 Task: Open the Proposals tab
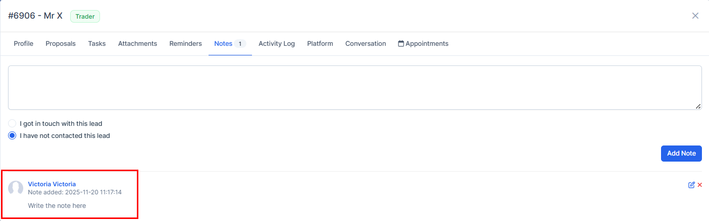[61, 44]
